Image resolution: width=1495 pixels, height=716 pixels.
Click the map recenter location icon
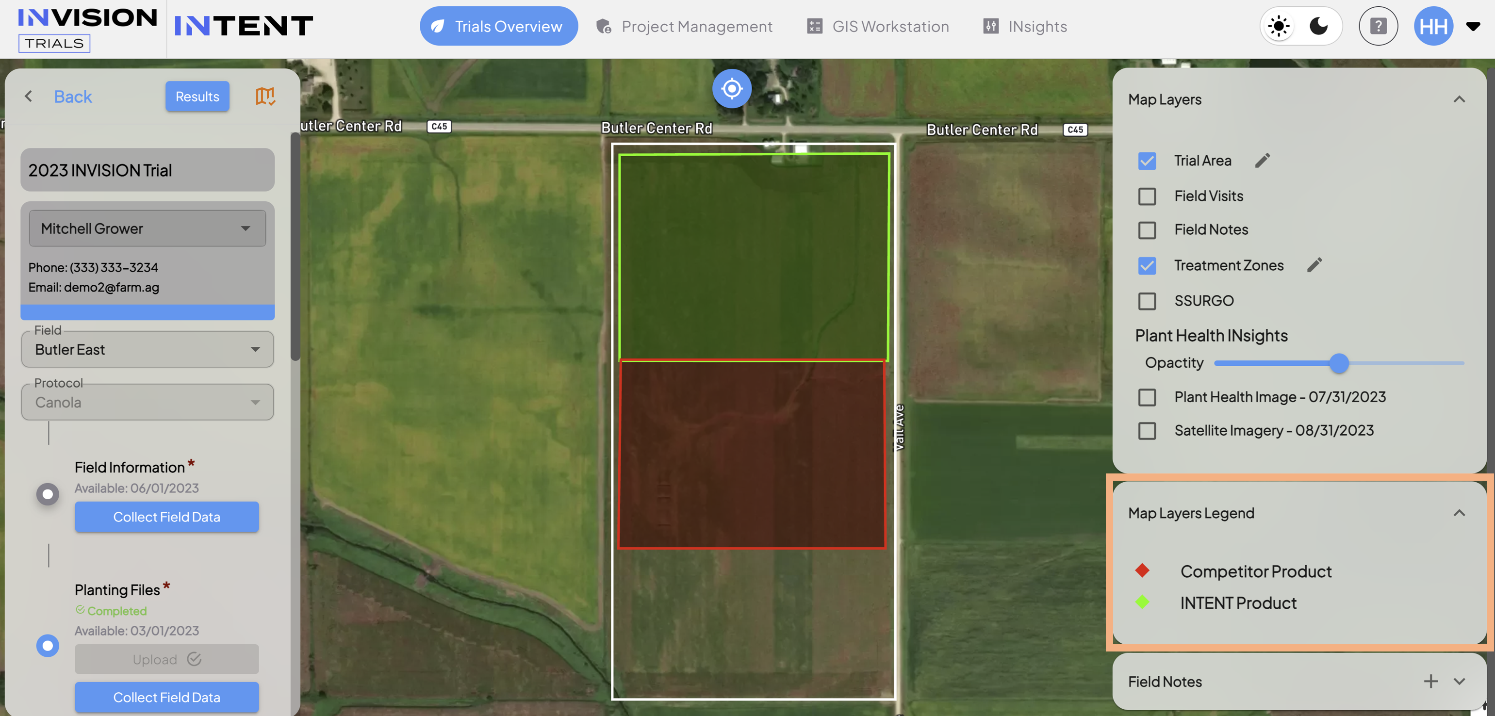731,89
